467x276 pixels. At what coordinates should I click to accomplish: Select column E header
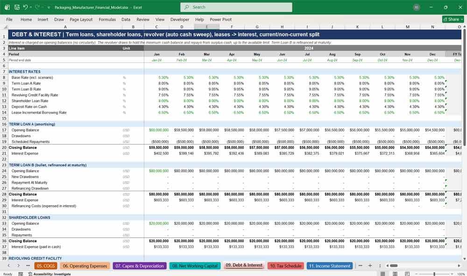pyautogui.click(x=207, y=27)
